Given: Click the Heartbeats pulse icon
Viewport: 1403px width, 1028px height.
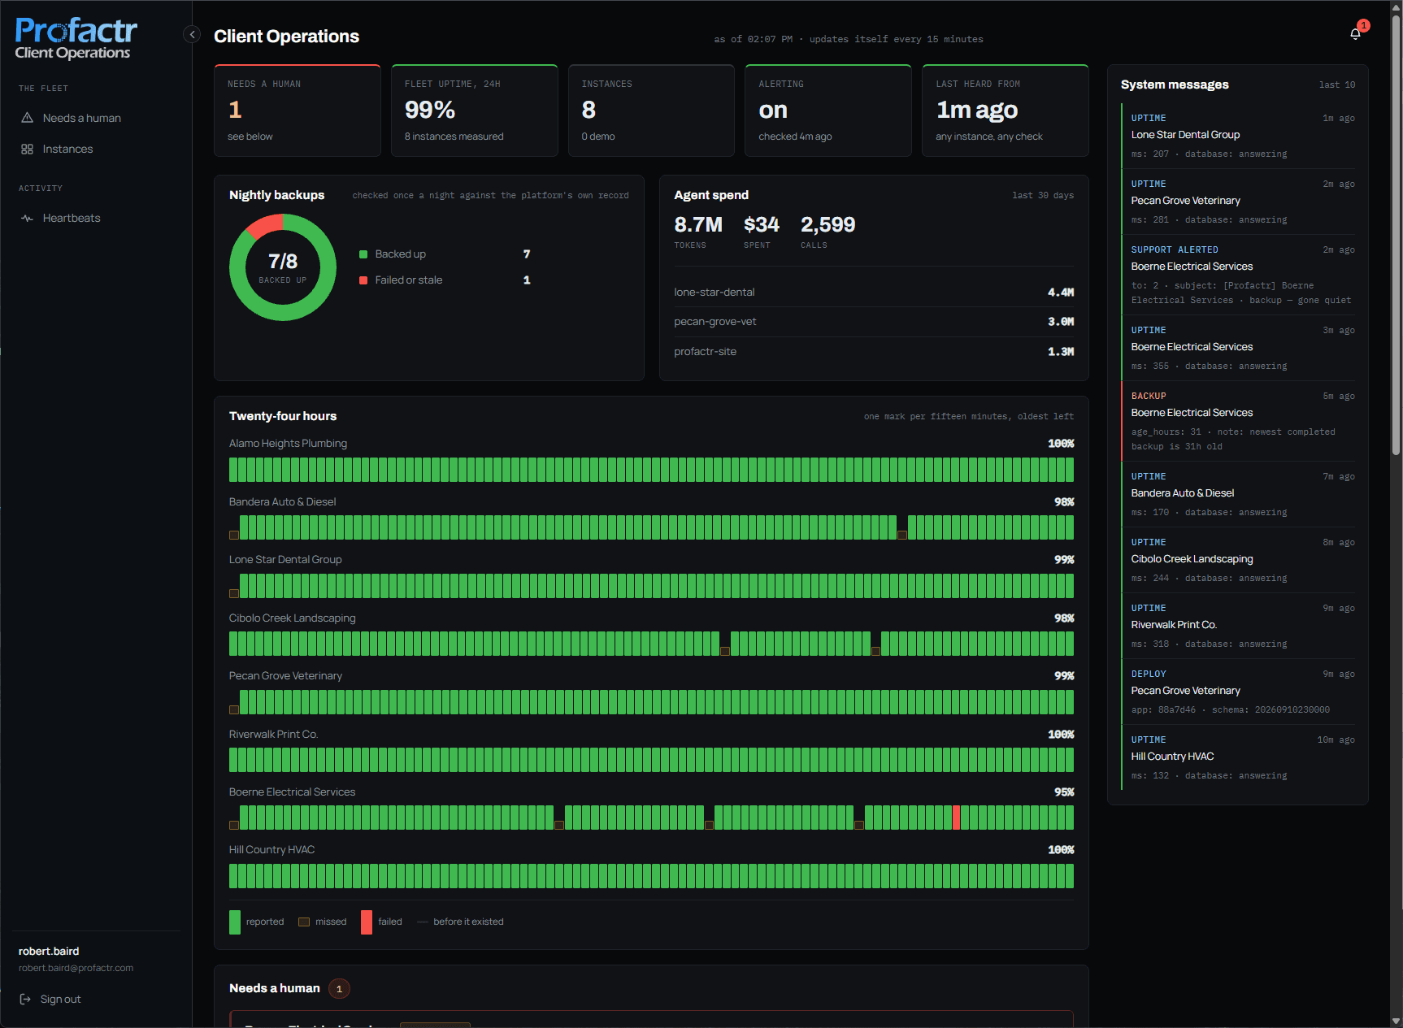Looking at the screenshot, I should pos(27,218).
